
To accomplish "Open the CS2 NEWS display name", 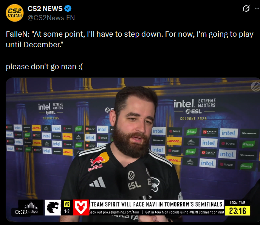I will [45, 9].
